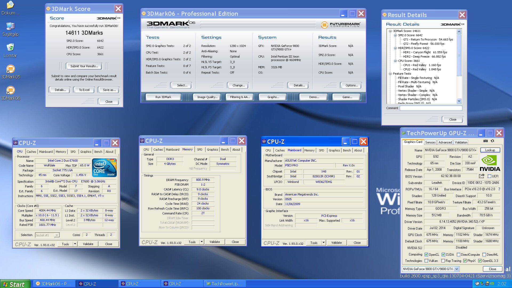Toggle the Ray Tracing checkbox
Screen dimensions: 512x288
pos(443,261)
